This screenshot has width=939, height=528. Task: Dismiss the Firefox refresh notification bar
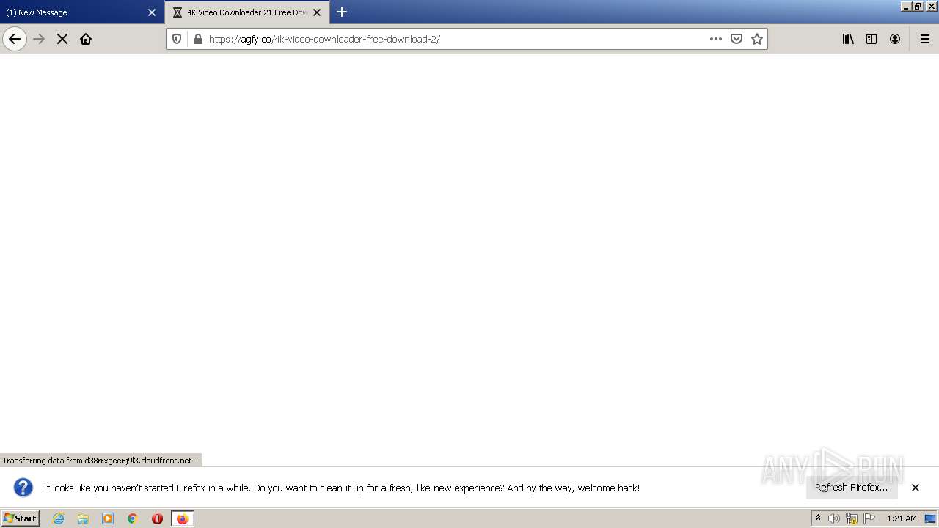(916, 488)
